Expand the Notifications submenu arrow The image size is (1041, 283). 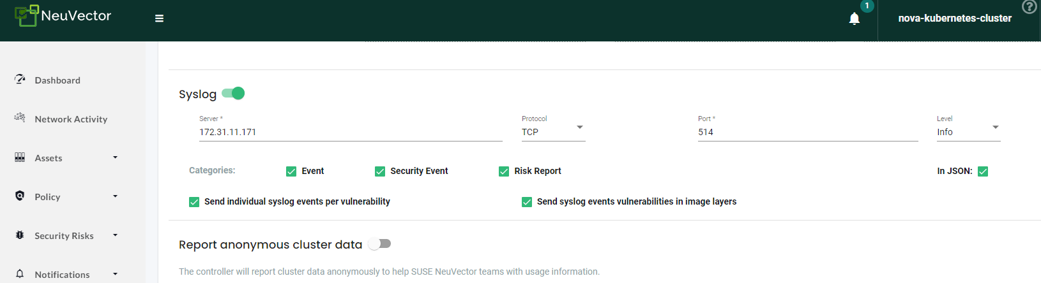pos(116,274)
